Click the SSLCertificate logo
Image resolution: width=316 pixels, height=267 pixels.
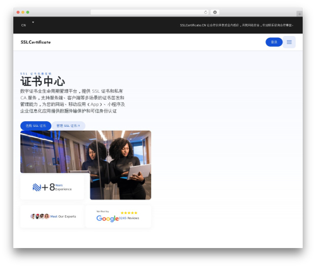click(35, 42)
